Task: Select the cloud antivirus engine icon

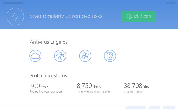Action: (x=35, y=56)
